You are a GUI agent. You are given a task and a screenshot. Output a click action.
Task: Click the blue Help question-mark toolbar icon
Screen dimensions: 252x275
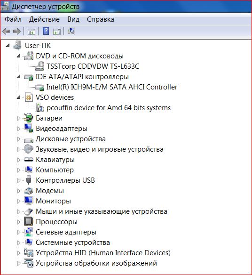tap(46, 31)
